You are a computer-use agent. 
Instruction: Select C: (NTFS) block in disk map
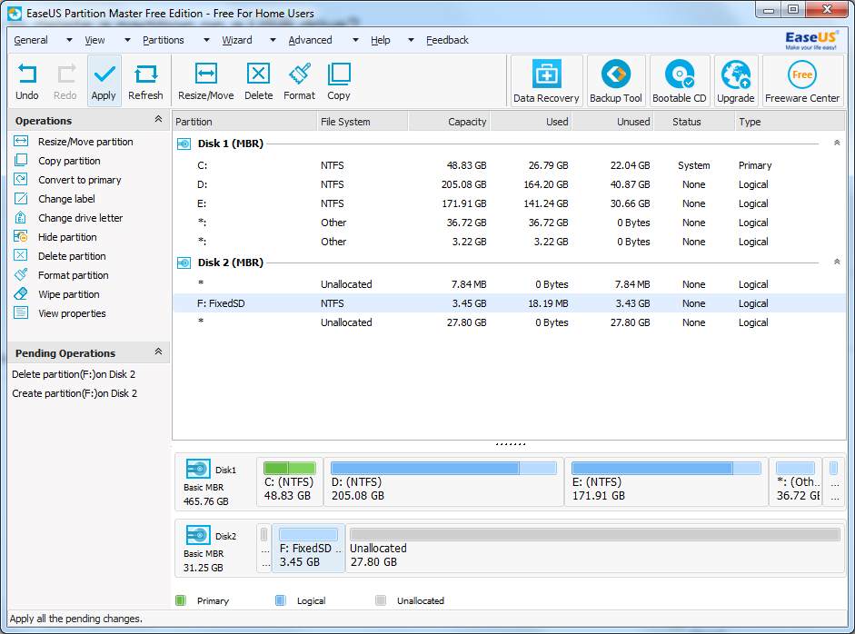pyautogui.click(x=290, y=482)
